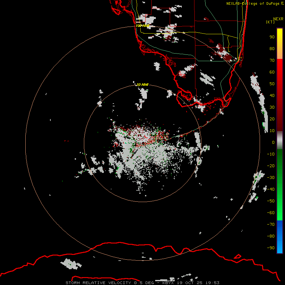Click the -10 value on velocity scale

point(271,154)
